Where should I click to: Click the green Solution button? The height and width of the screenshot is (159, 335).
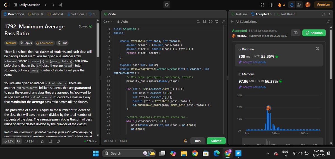314,33
